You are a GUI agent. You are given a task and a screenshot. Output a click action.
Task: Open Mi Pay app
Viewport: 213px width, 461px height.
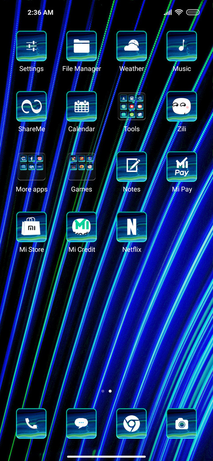[x=182, y=167]
